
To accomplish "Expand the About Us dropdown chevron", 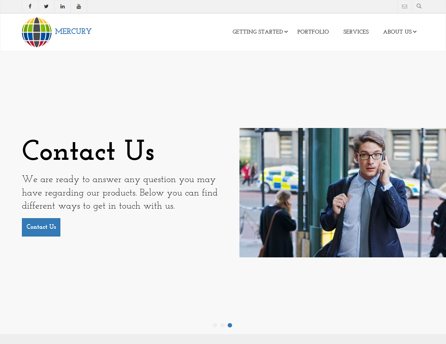I will point(415,32).
